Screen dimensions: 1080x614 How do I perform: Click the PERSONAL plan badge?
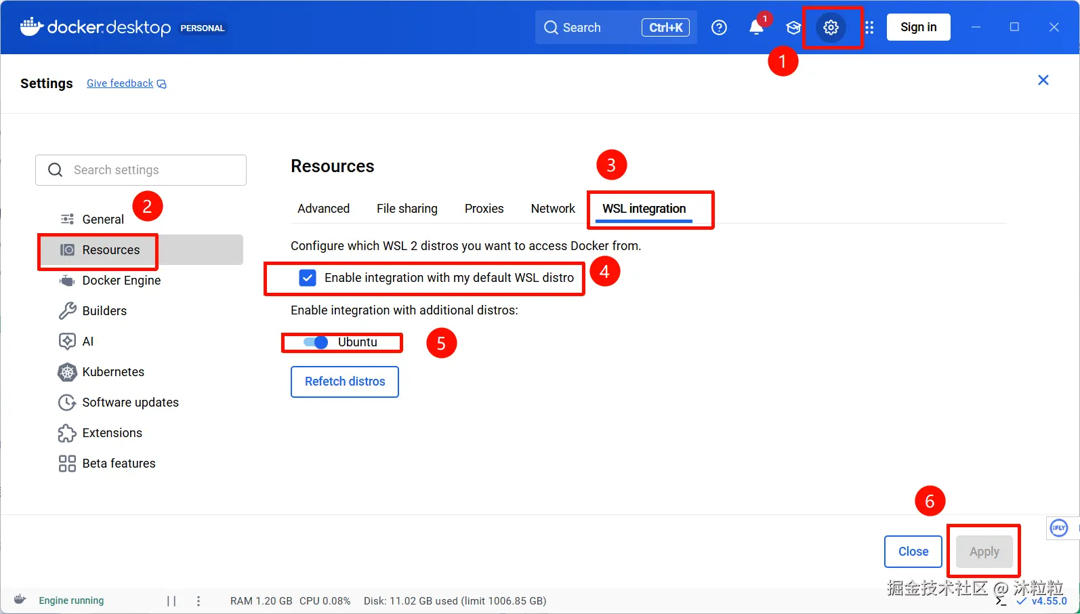point(202,28)
